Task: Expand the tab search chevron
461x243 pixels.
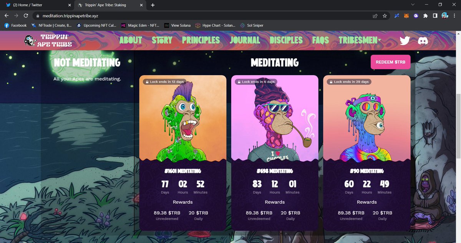Action: (413, 5)
